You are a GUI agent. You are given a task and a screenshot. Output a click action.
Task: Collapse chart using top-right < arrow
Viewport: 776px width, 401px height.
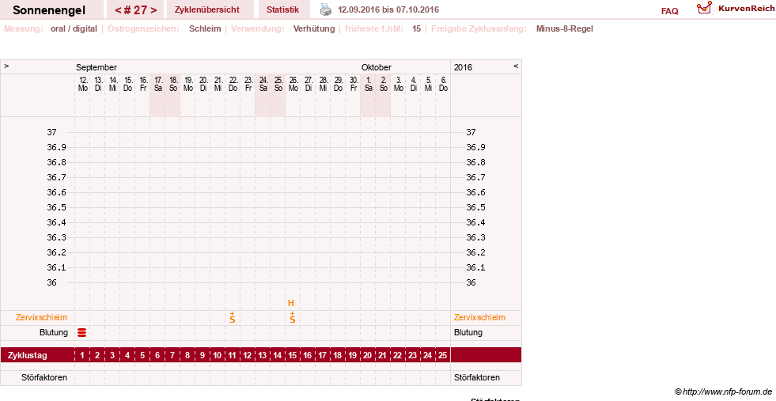pyautogui.click(x=516, y=66)
